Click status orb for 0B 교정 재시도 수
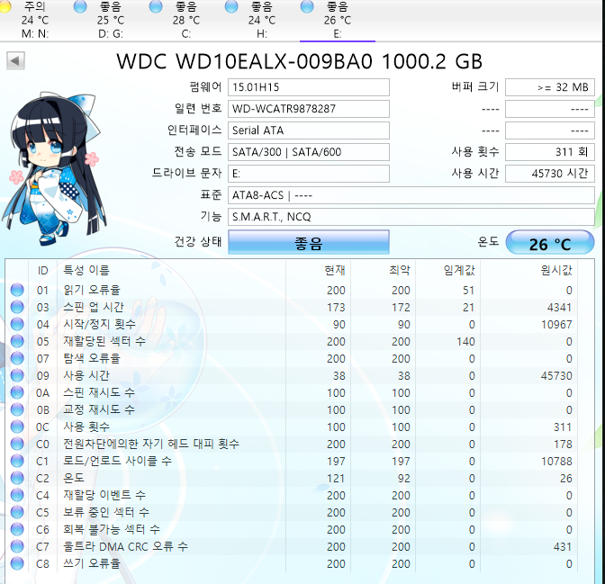 [17, 409]
